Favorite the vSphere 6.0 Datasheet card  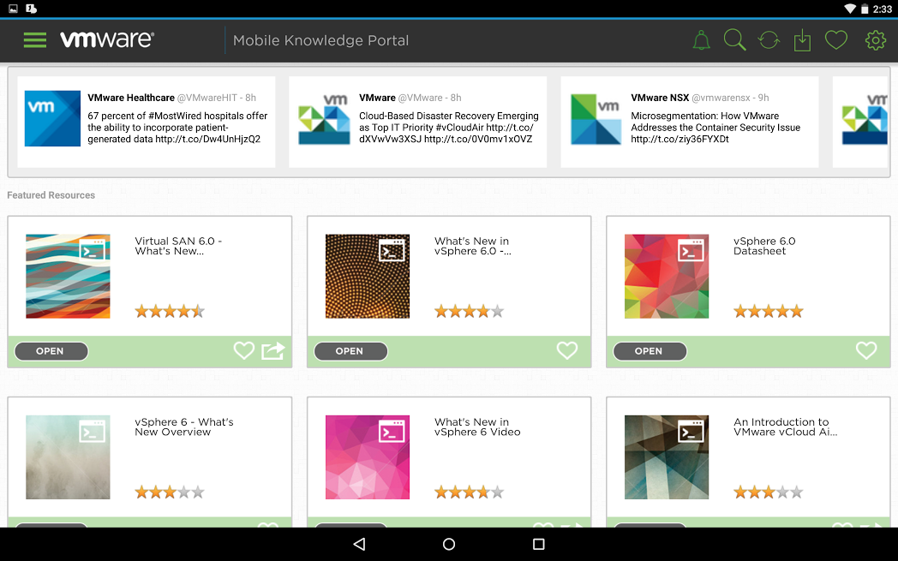point(866,350)
